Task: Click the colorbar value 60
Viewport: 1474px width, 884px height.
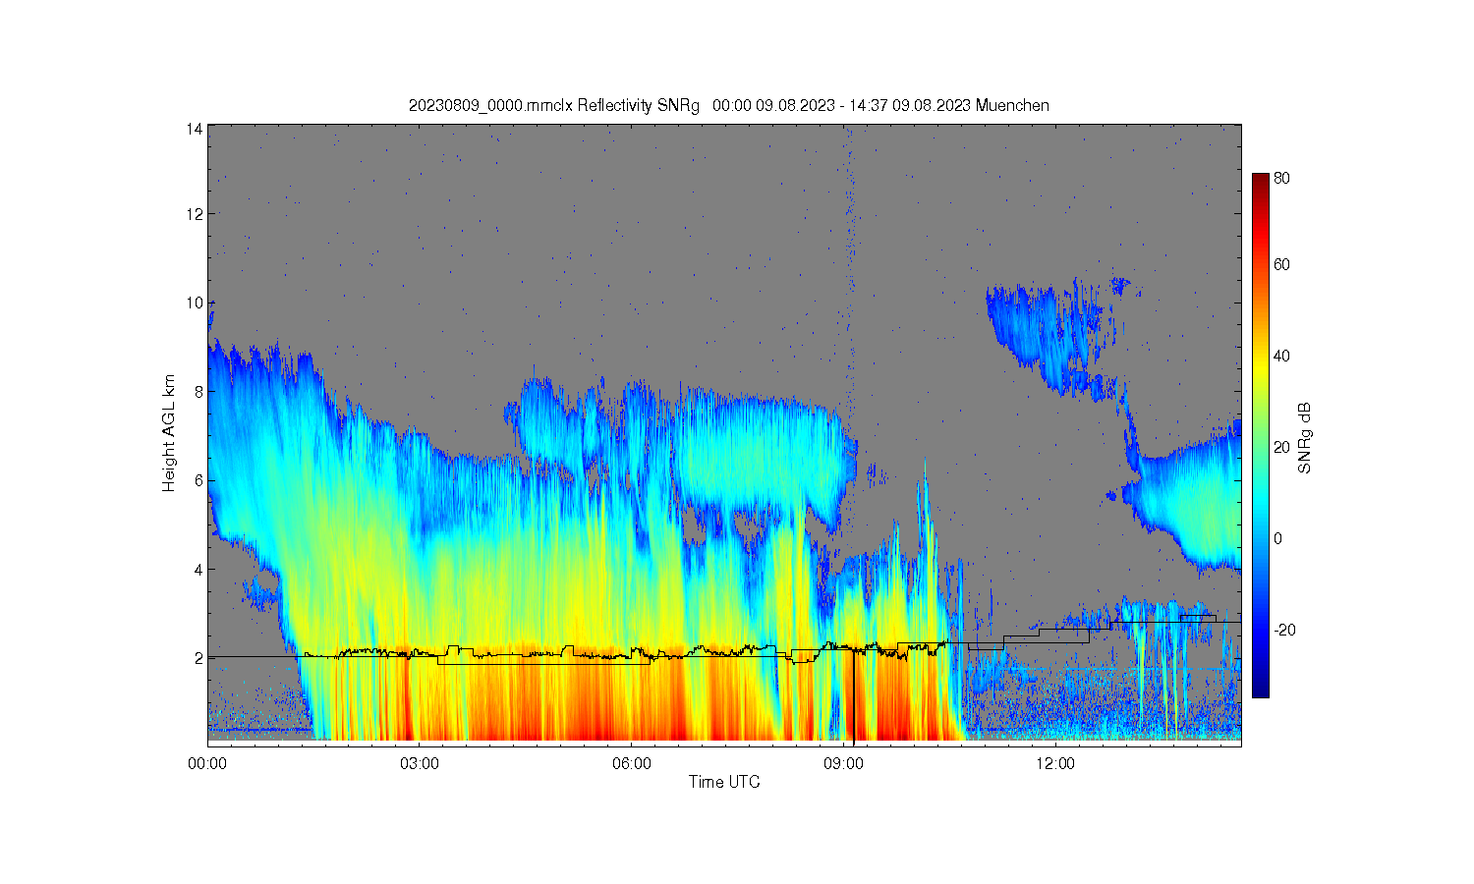Action: point(1282,264)
